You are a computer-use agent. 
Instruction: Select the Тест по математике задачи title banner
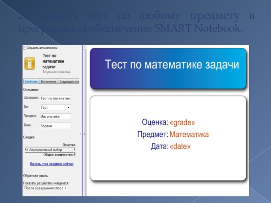[x=168, y=69]
